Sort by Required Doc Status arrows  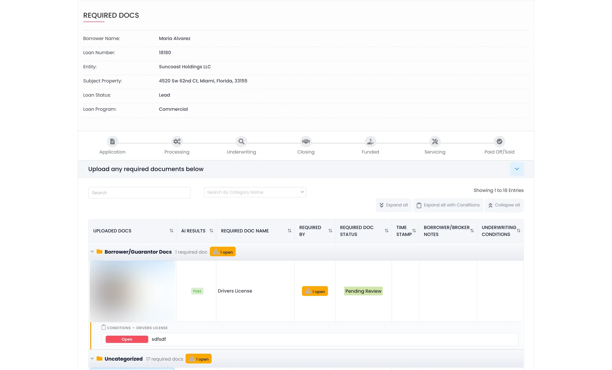387,231
